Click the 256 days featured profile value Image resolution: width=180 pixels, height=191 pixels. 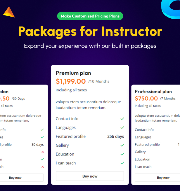[115, 136]
